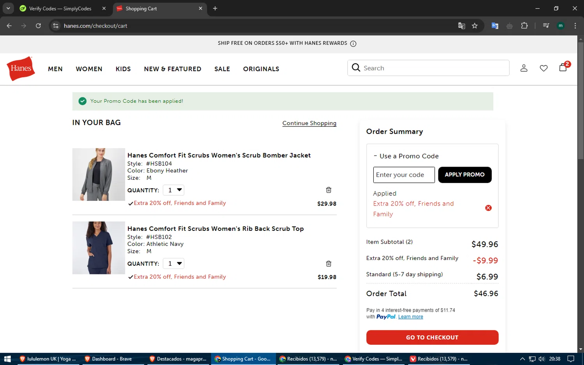Screen dimensions: 584x365
Task: Open the Chrome profile avatar
Action: (x=561, y=26)
